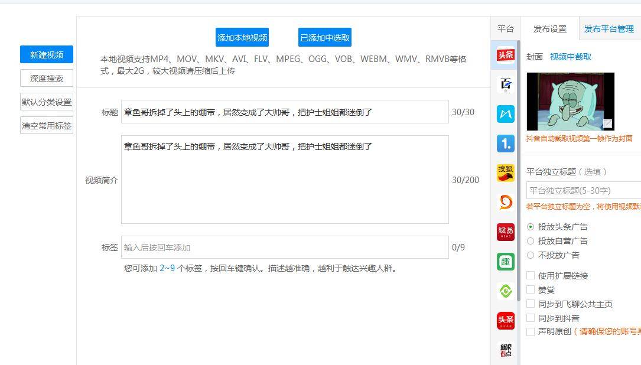Choose the Baijiahao (百) platform icon

[505, 84]
